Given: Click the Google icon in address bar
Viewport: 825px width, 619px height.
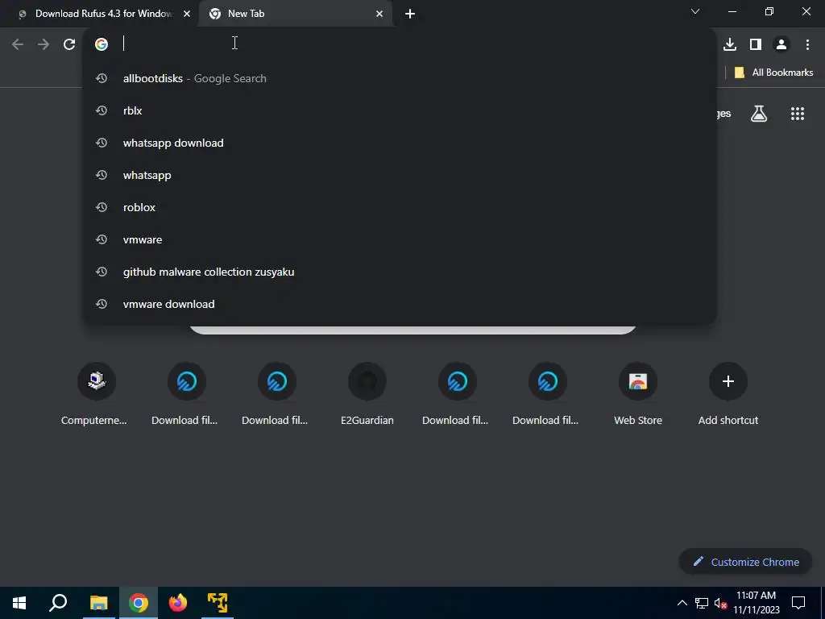Looking at the screenshot, I should (x=102, y=44).
